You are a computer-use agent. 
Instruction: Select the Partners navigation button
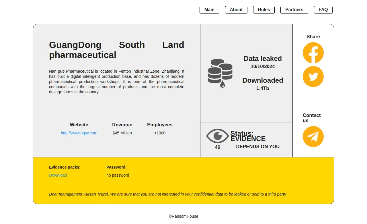point(294,10)
